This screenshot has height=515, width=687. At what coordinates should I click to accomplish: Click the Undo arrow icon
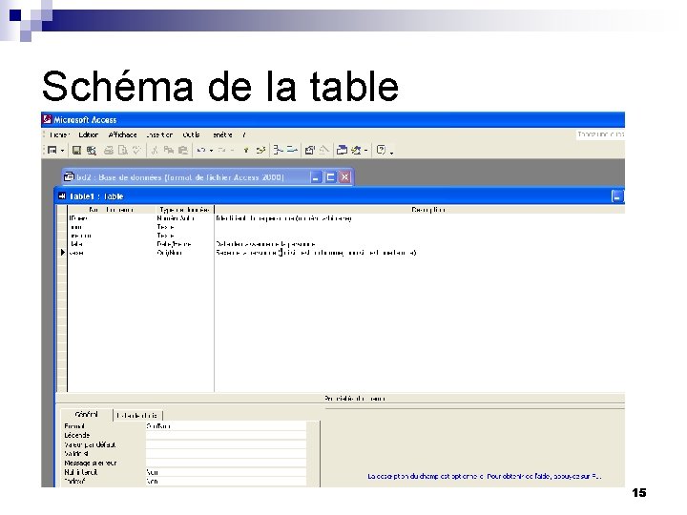(201, 151)
